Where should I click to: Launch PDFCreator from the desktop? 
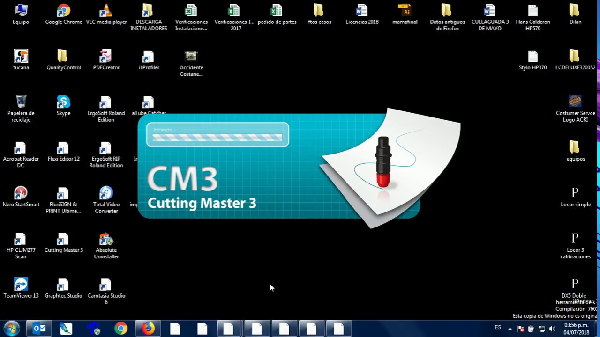(106, 60)
